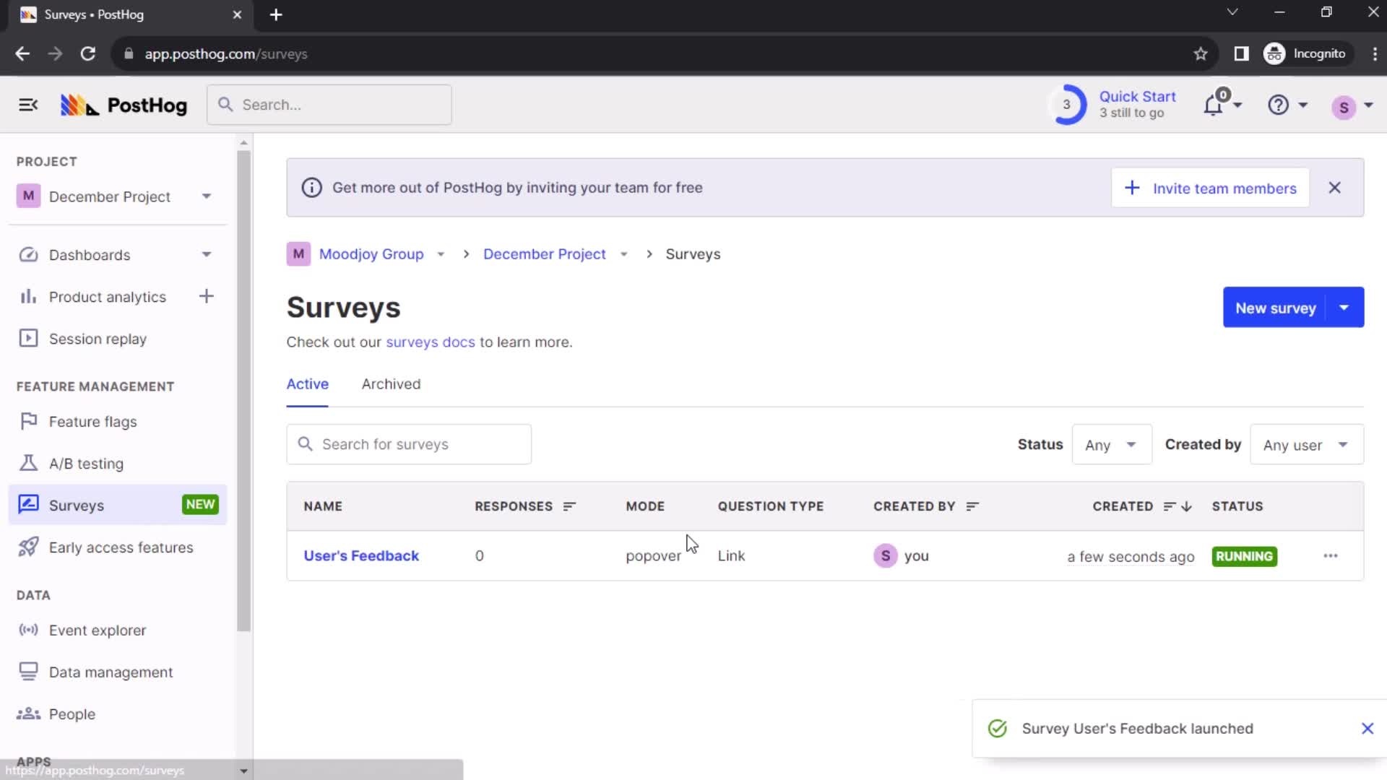Dismiss the team invitation banner
Screen dimensions: 1387x780
pos(1334,188)
